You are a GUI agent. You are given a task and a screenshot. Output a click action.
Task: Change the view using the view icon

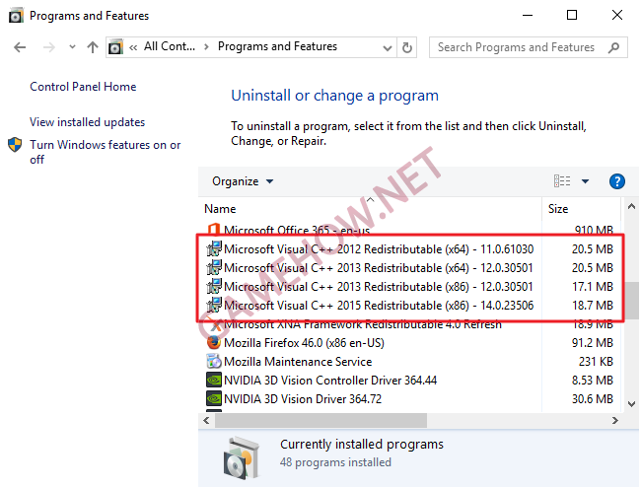562,181
